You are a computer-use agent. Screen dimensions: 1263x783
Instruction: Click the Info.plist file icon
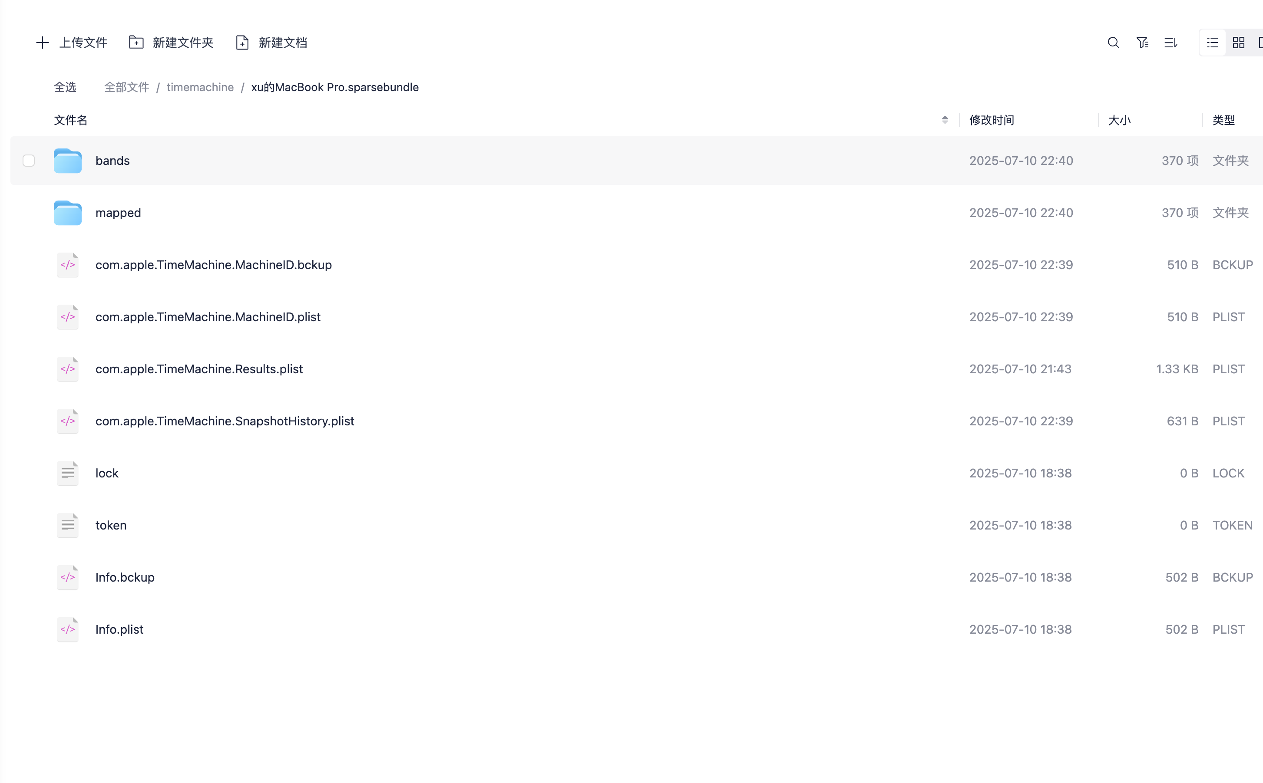point(68,629)
